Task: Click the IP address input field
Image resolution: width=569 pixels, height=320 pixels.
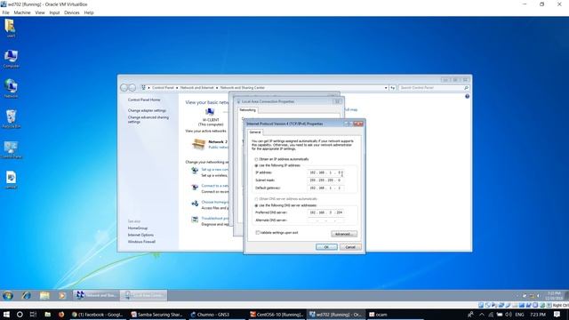Action: pos(325,172)
